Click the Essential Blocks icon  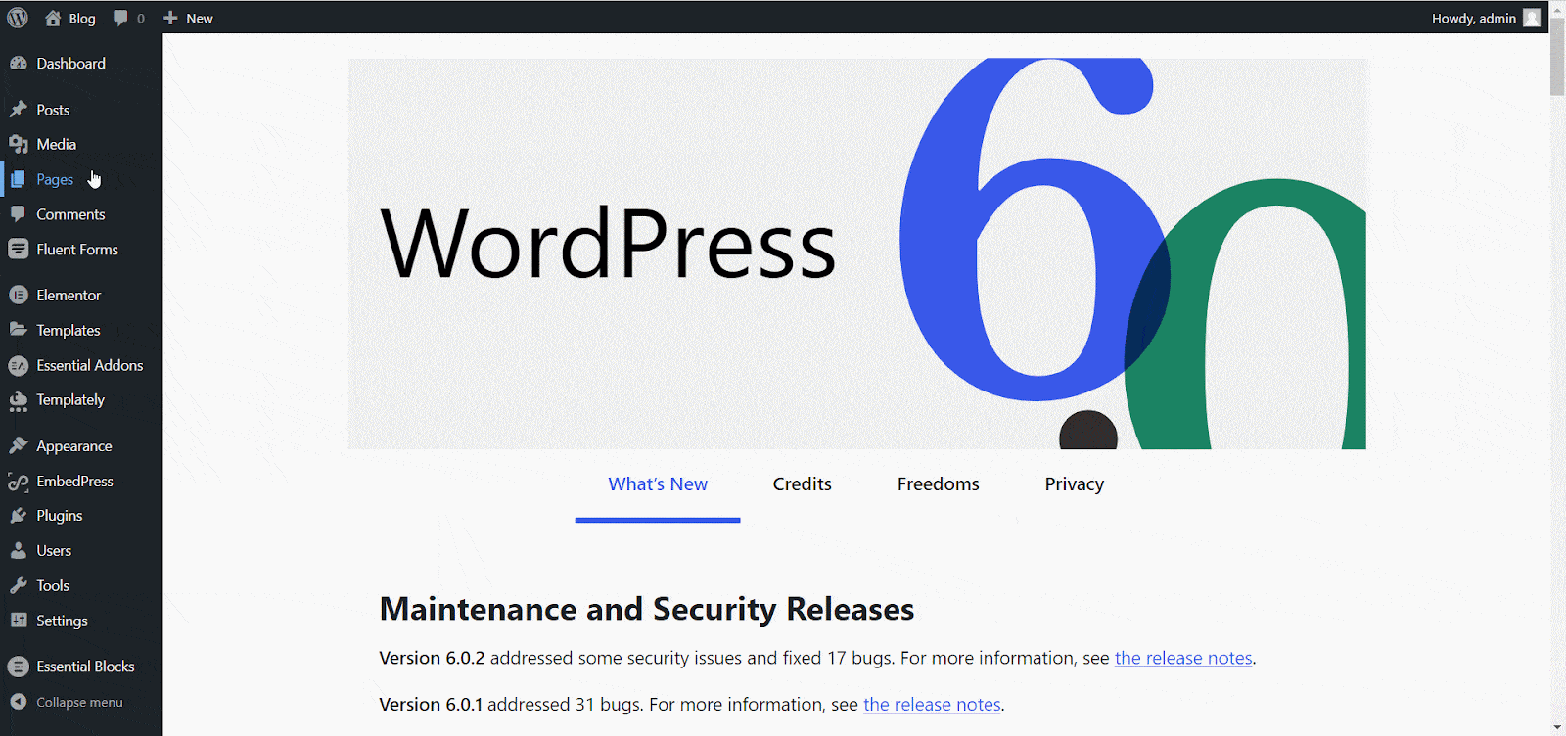point(18,666)
